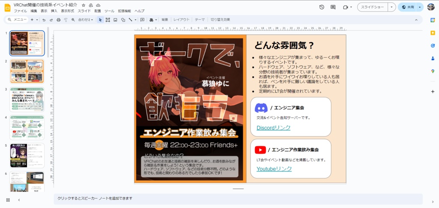Follow the Youtubeリンク hyperlink
Viewport: 439px width, 208px height.
coord(274,169)
